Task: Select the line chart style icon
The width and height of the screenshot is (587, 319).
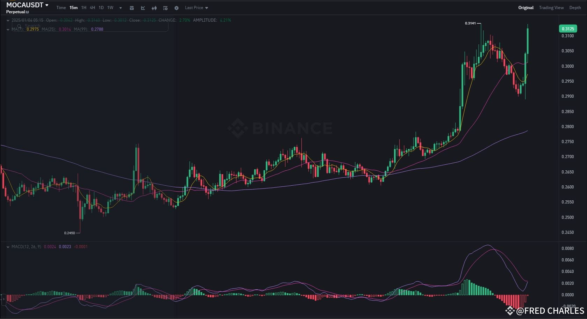Action: pyautogui.click(x=143, y=8)
